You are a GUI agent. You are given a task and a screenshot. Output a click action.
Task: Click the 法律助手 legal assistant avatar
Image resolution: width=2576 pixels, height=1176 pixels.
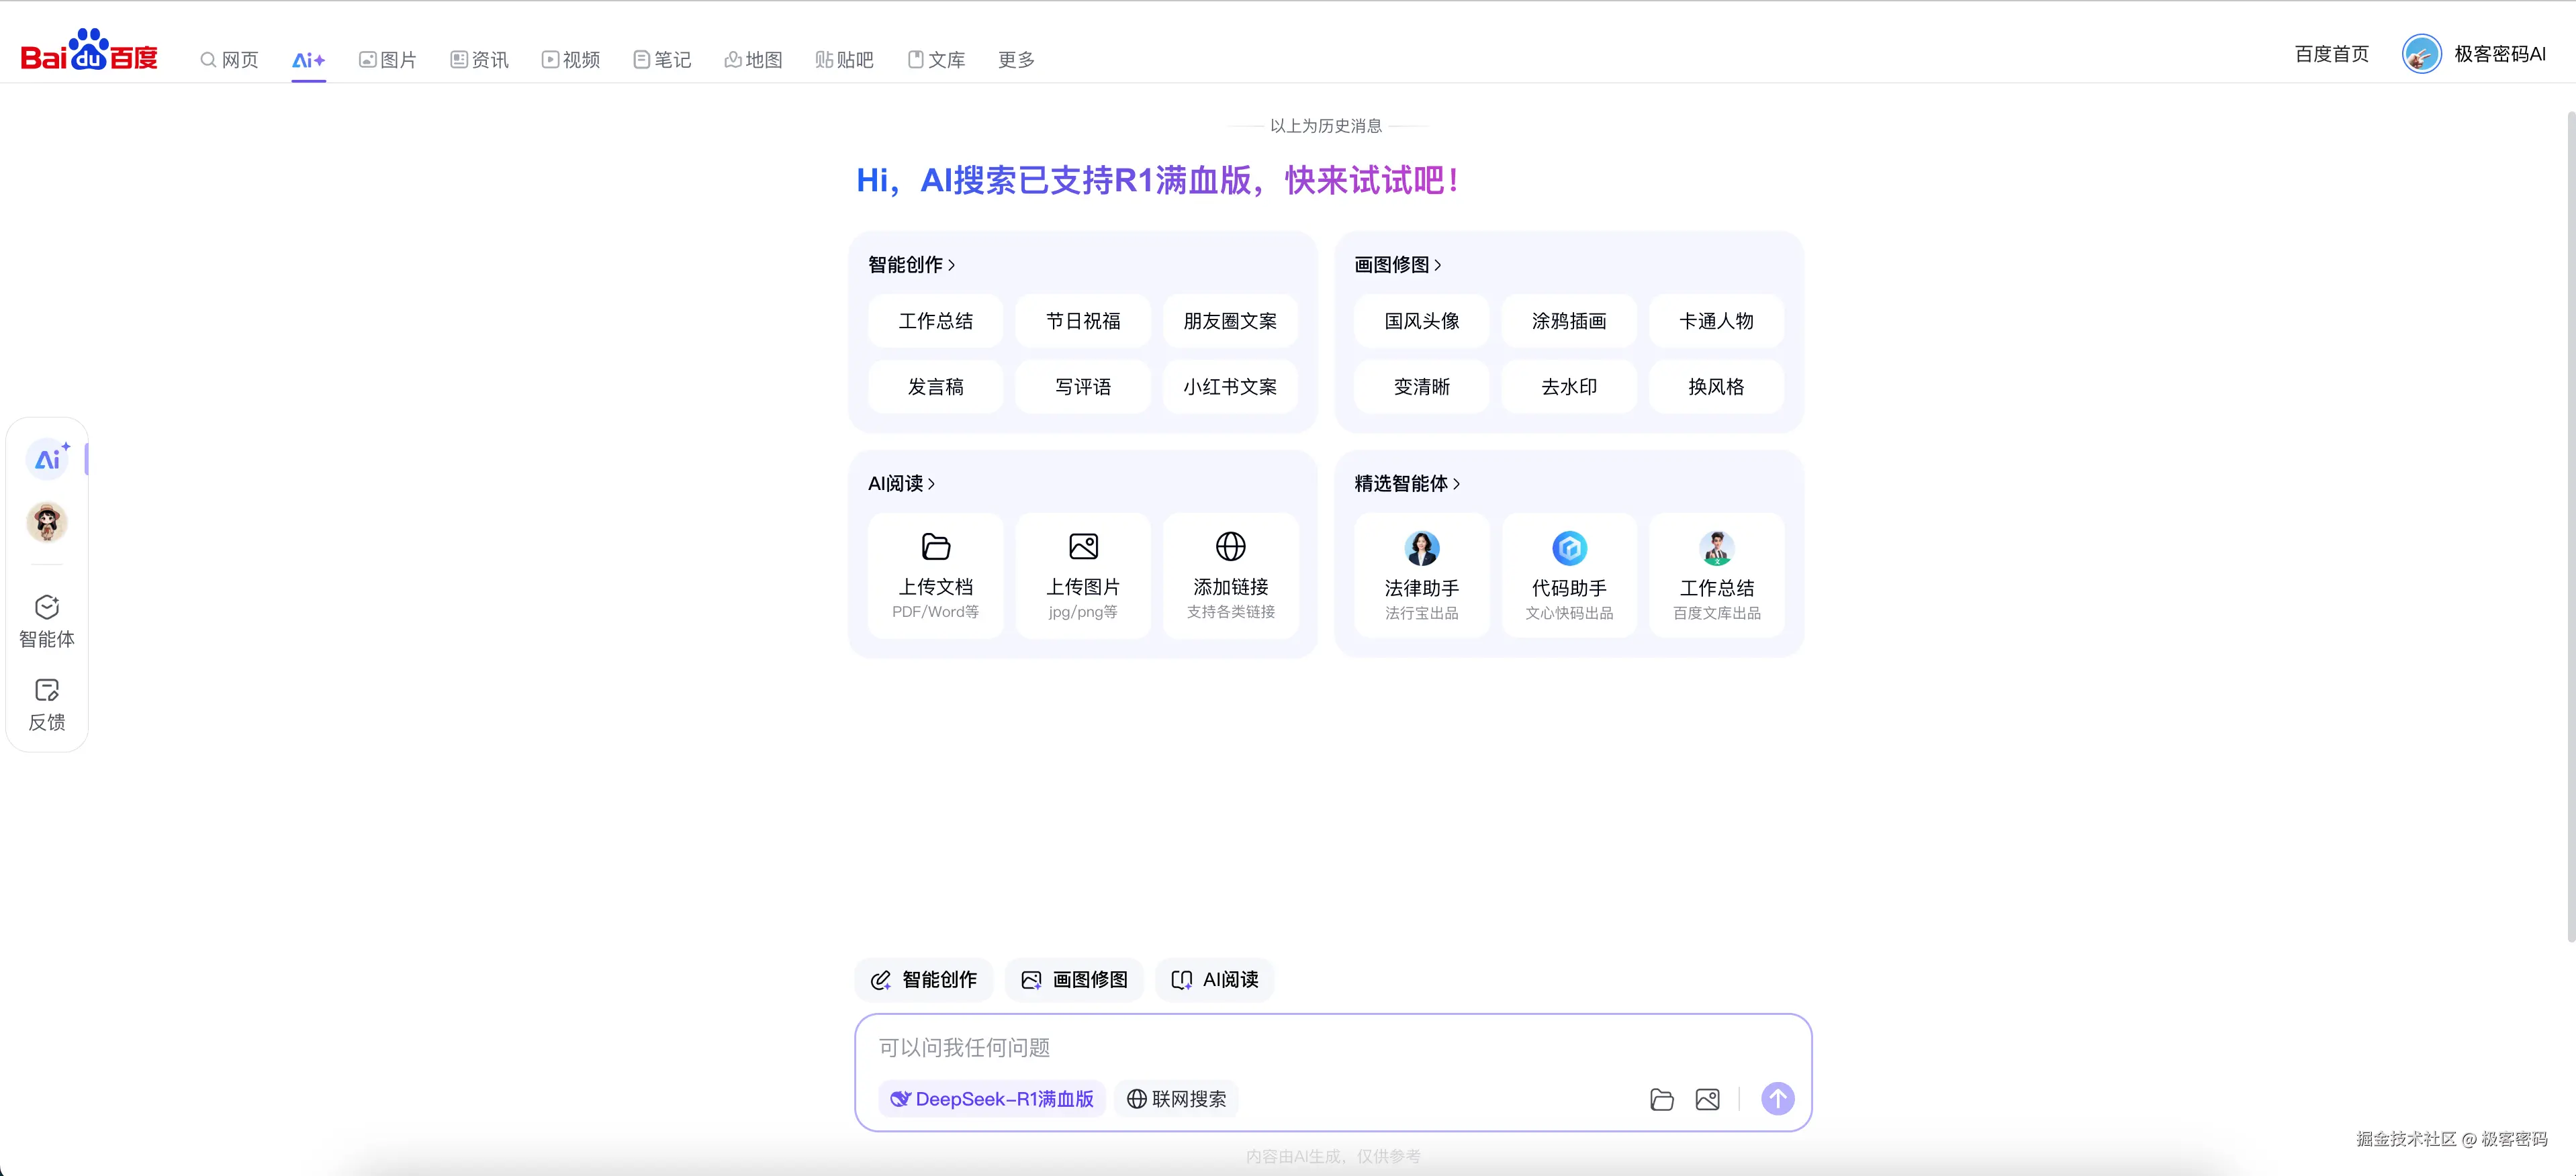[x=1421, y=548]
